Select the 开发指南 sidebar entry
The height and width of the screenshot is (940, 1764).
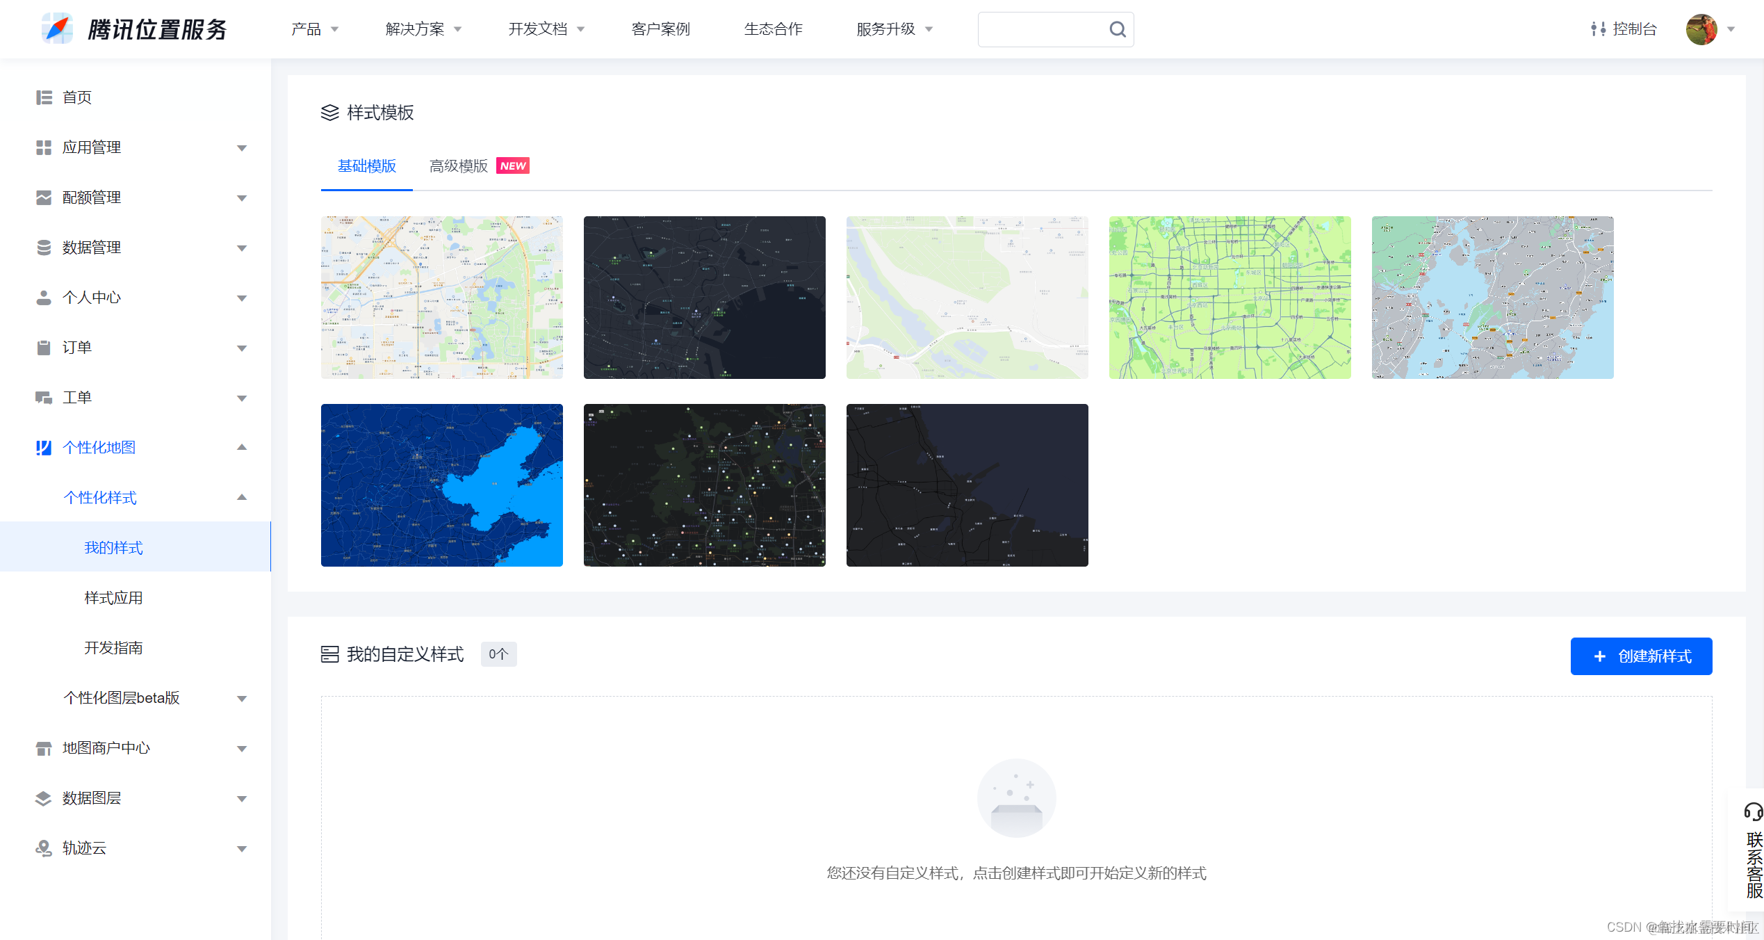[113, 647]
